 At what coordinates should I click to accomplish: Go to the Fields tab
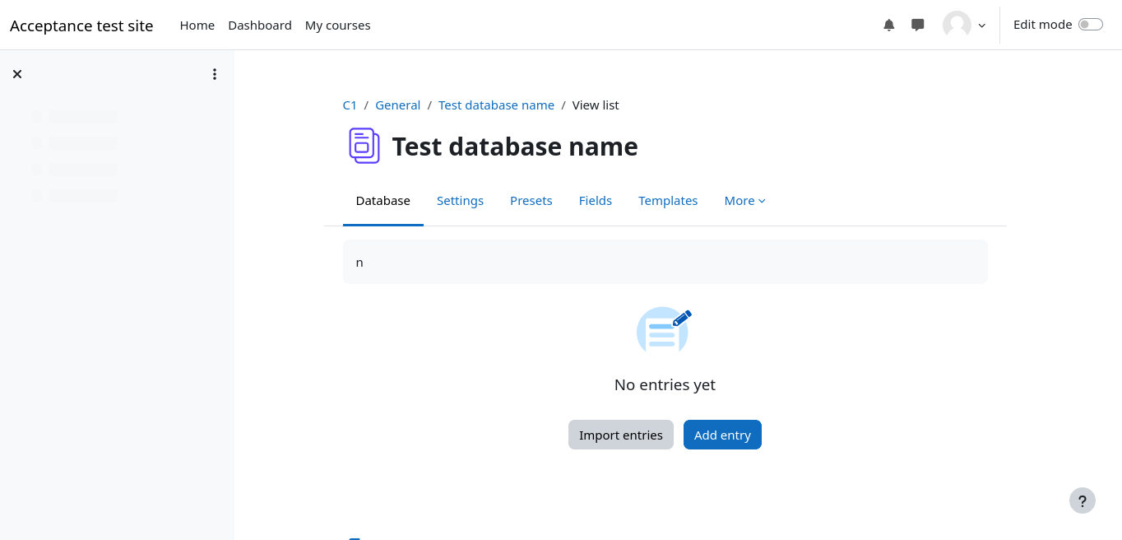595,201
